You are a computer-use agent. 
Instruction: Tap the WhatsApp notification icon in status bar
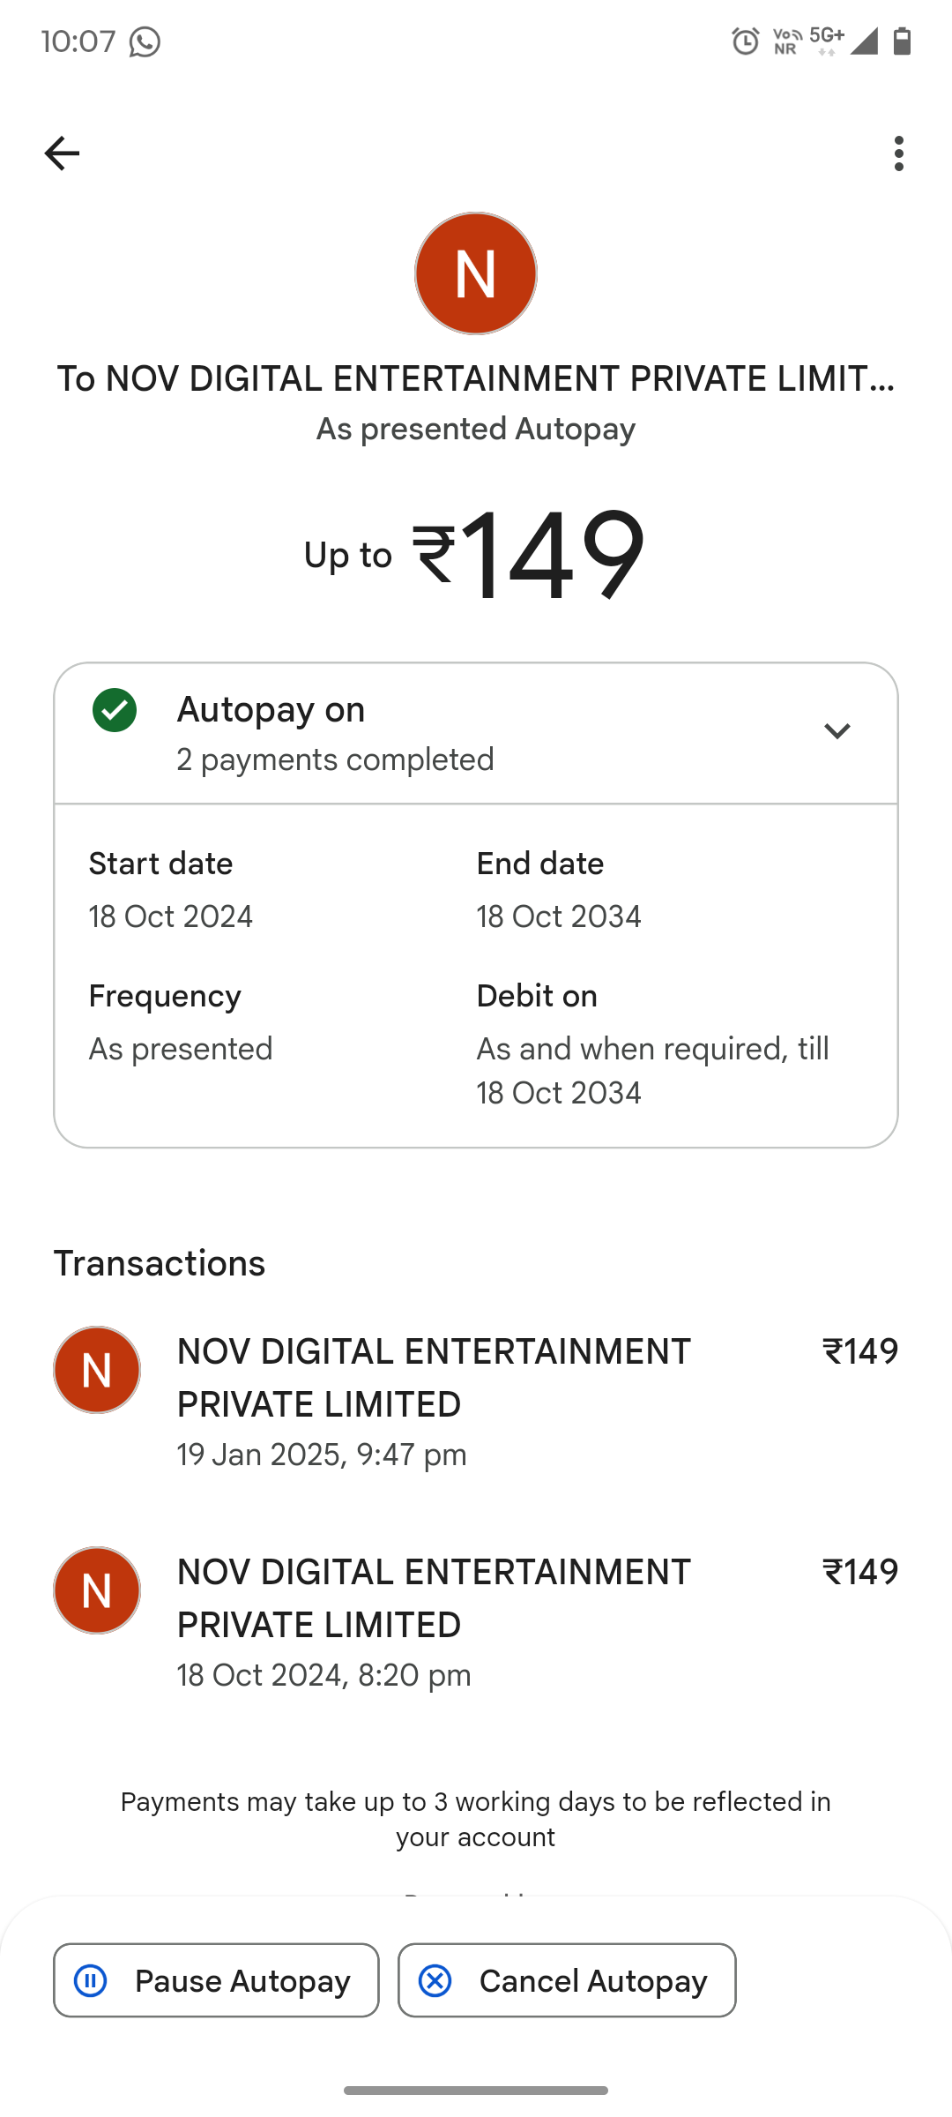tap(145, 41)
